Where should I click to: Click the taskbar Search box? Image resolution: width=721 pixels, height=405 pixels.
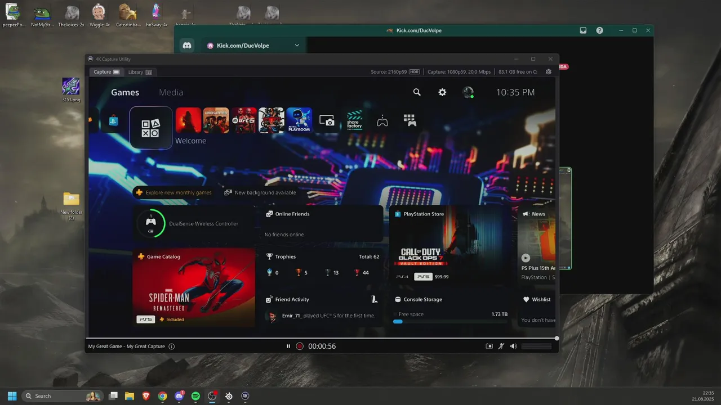point(63,396)
